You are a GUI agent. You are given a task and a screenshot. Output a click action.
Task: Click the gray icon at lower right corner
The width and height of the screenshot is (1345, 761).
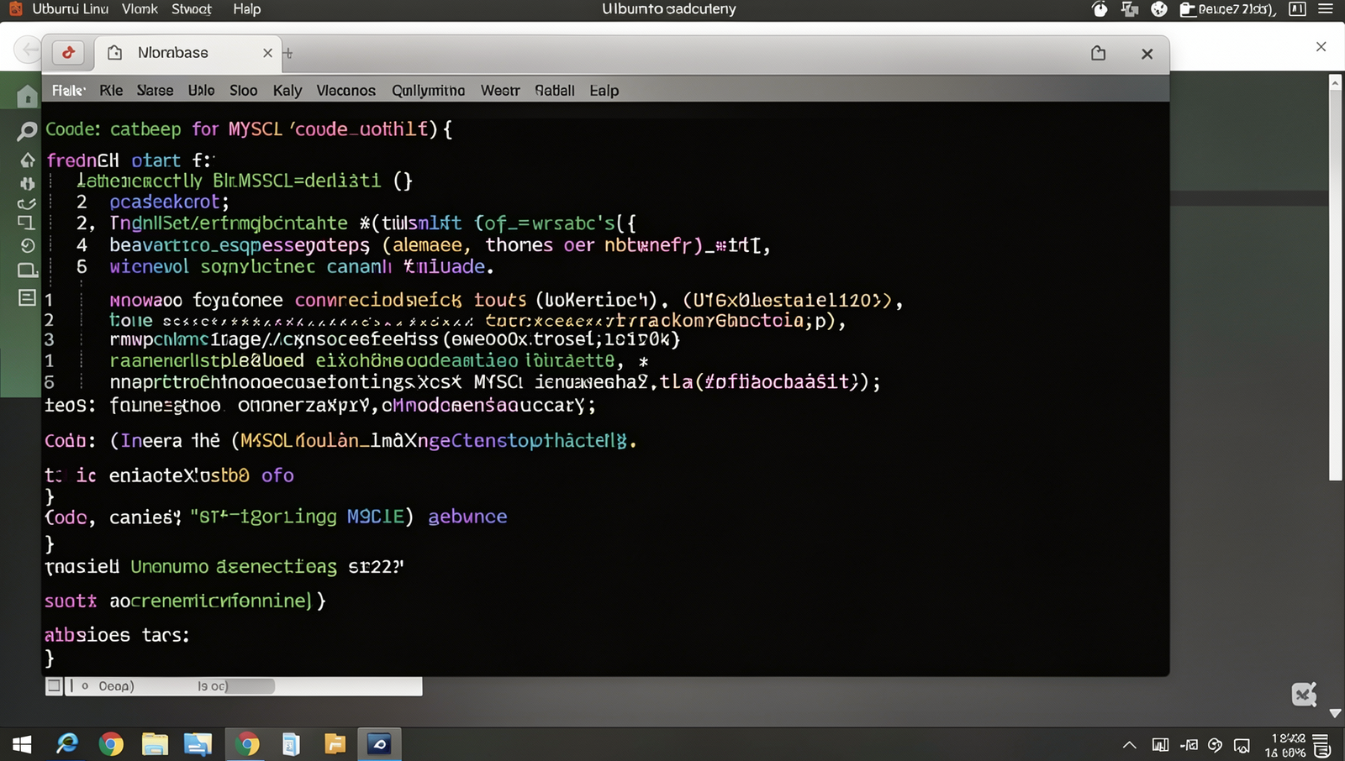pyautogui.click(x=1304, y=694)
